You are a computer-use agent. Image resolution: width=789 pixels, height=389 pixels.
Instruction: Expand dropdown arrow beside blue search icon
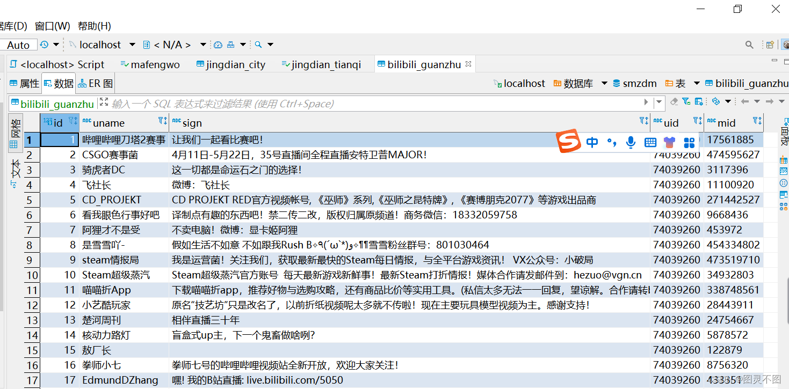click(270, 45)
